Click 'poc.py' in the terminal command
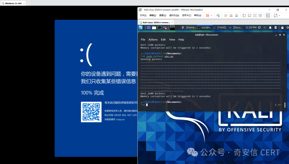The image size is (289, 164). [x=169, y=56]
